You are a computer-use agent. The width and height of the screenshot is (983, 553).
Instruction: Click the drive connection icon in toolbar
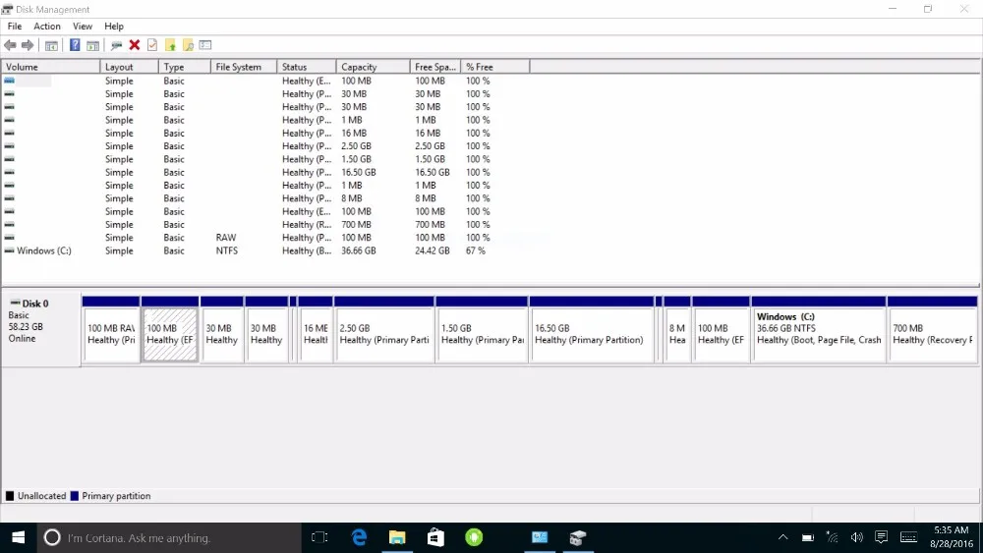coord(116,45)
